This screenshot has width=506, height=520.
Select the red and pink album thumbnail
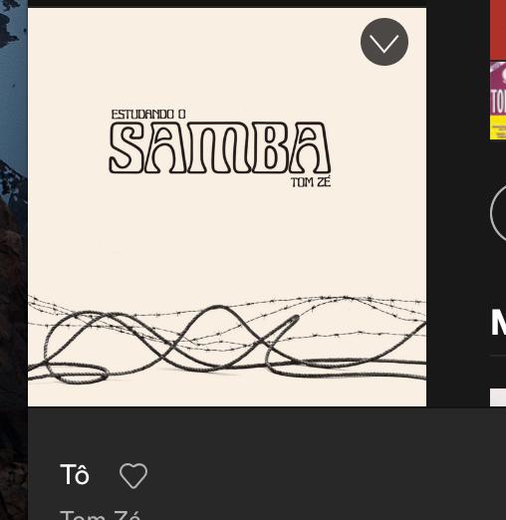[498, 70]
